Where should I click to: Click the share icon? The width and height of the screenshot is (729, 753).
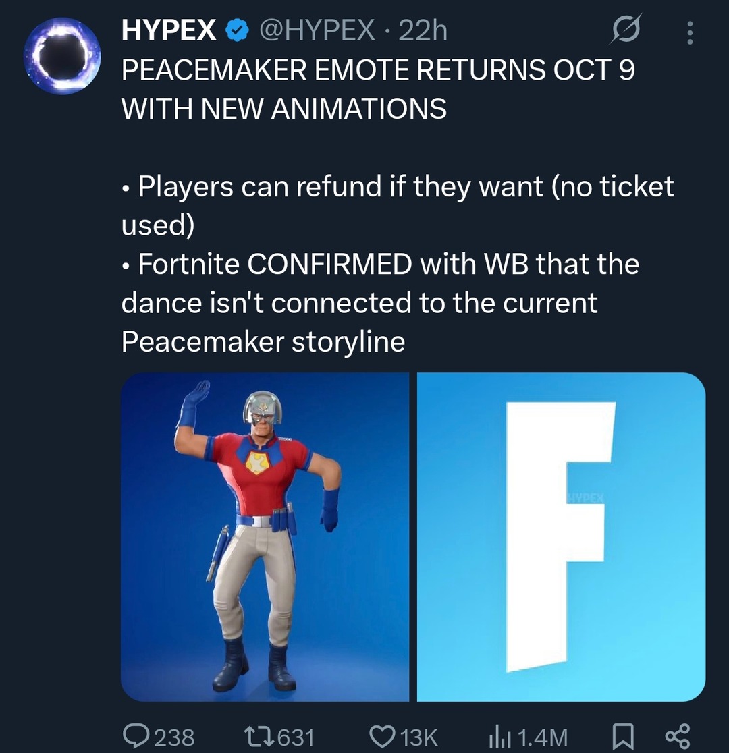click(676, 736)
